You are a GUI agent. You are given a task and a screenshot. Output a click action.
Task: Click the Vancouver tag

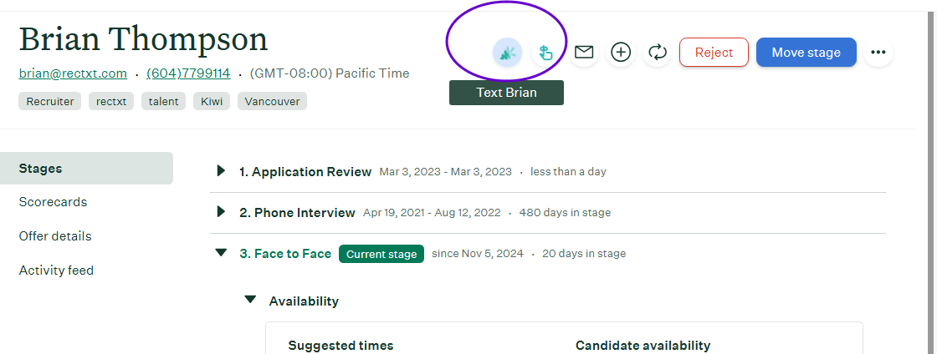pos(272,102)
